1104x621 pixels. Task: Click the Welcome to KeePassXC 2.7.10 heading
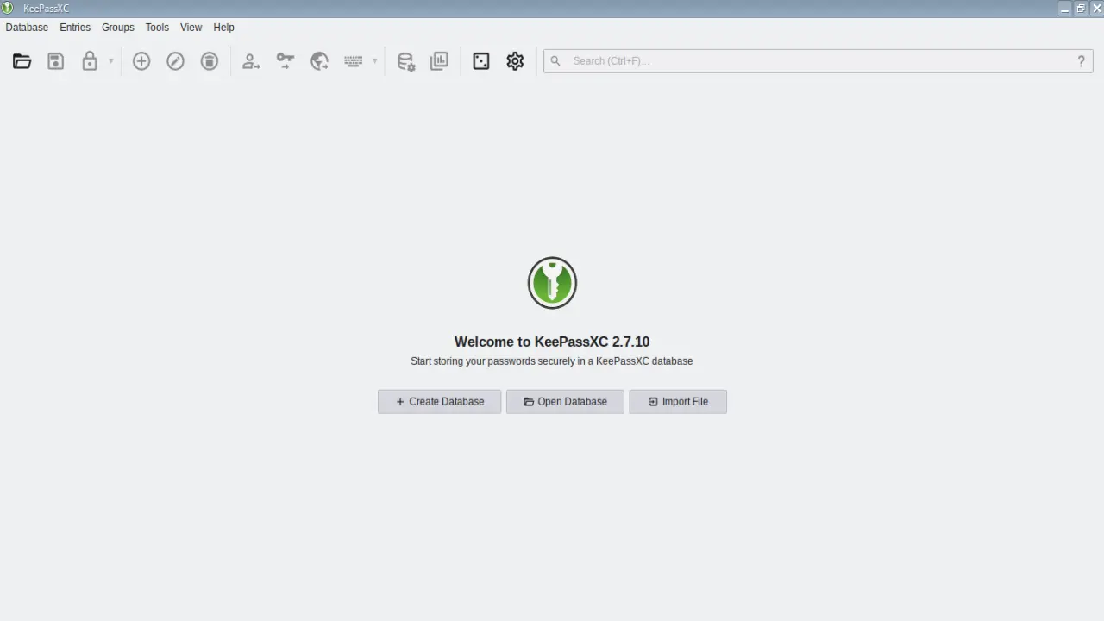click(552, 342)
